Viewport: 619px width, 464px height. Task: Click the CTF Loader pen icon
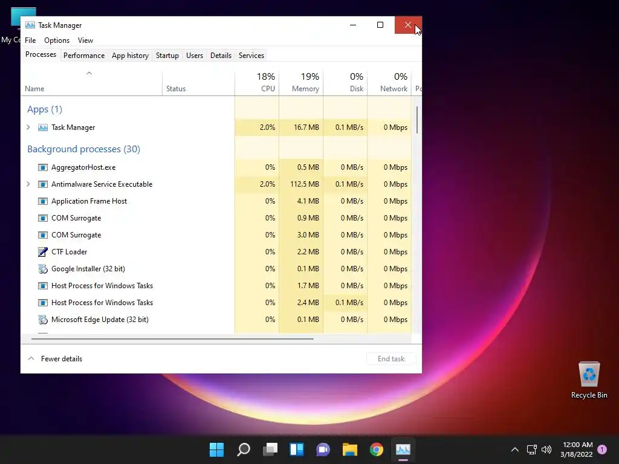43,252
